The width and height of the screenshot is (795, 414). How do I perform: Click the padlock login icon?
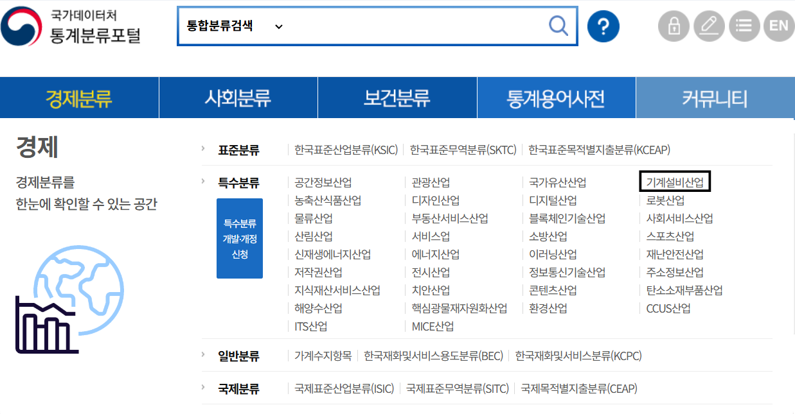[x=674, y=26]
